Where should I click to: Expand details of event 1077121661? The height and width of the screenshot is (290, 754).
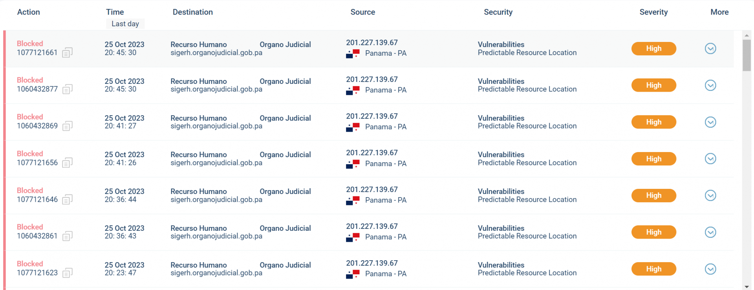click(710, 49)
